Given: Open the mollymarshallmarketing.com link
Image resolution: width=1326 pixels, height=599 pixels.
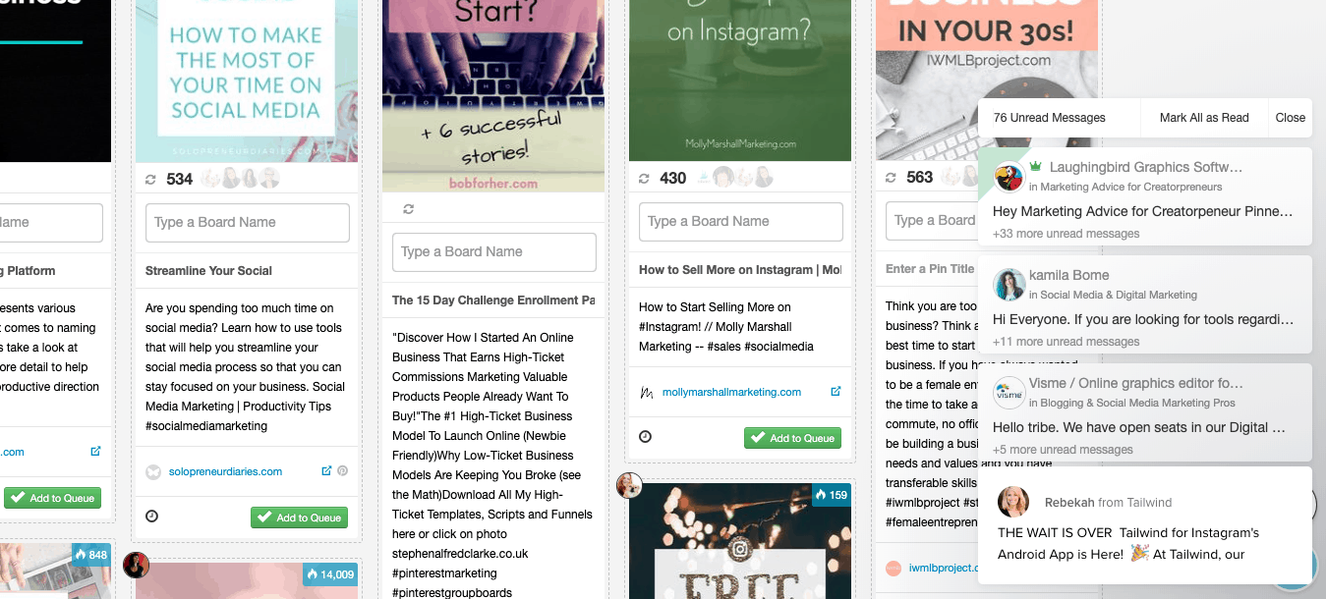Looking at the screenshot, I should pos(731,392).
